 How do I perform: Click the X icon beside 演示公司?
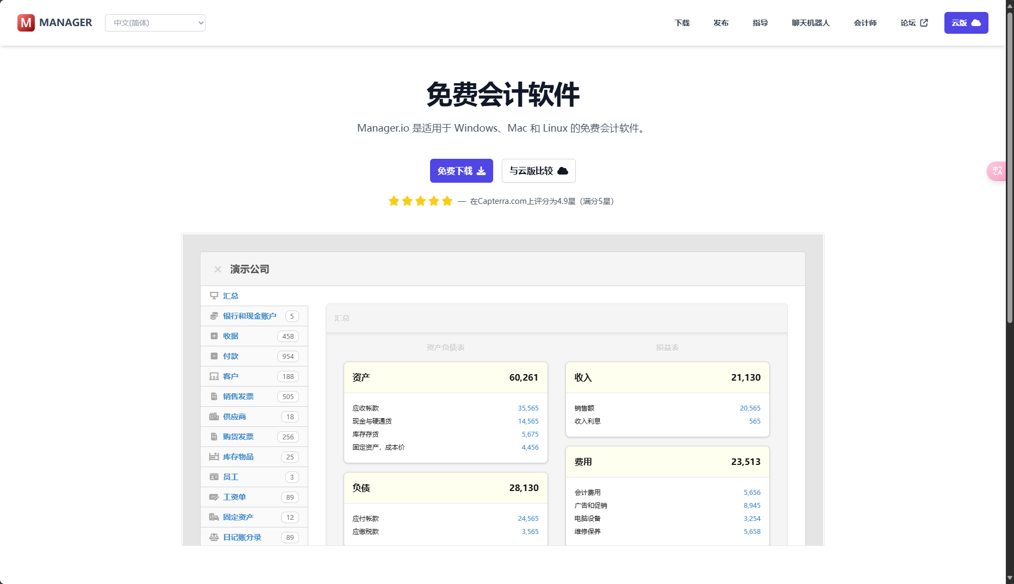click(217, 269)
